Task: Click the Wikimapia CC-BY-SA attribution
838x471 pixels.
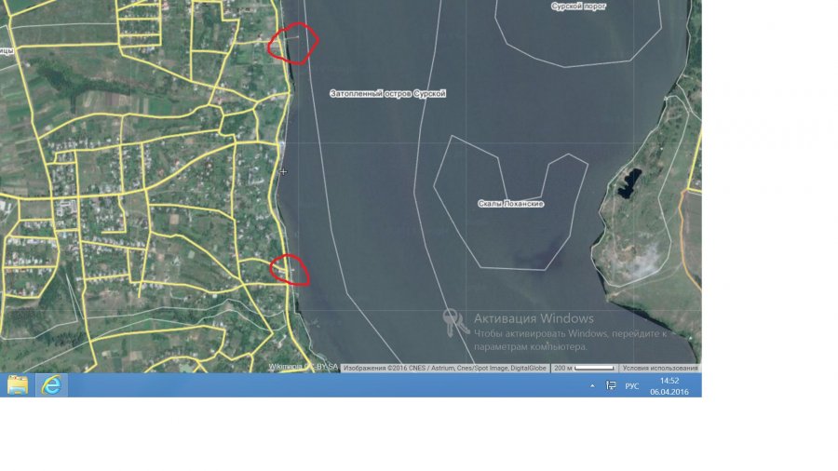Action: point(303,367)
